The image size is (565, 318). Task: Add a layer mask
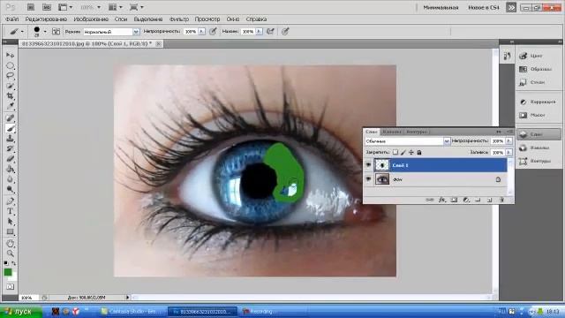tap(454, 200)
